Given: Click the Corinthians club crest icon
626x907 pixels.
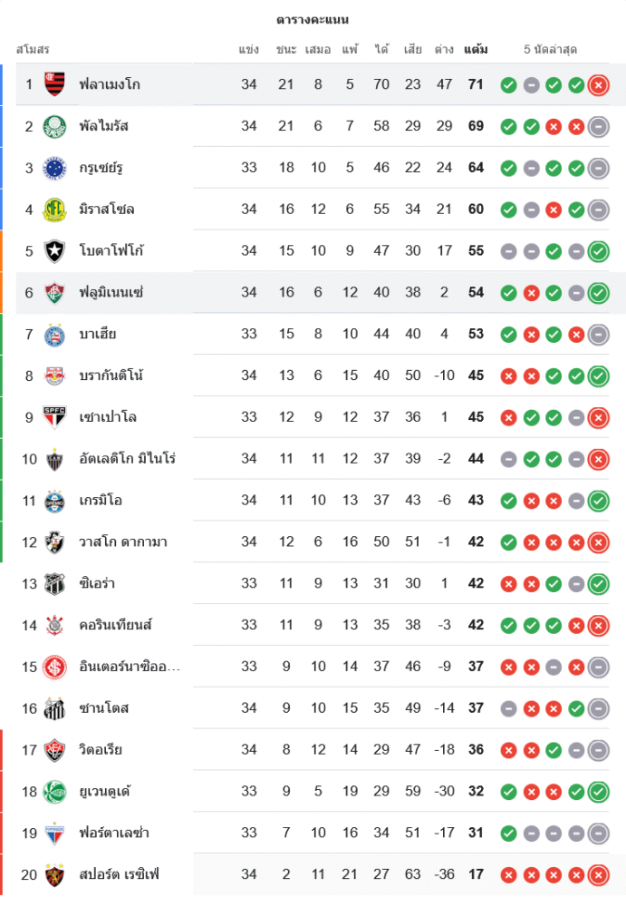Looking at the screenshot, I should [55, 625].
